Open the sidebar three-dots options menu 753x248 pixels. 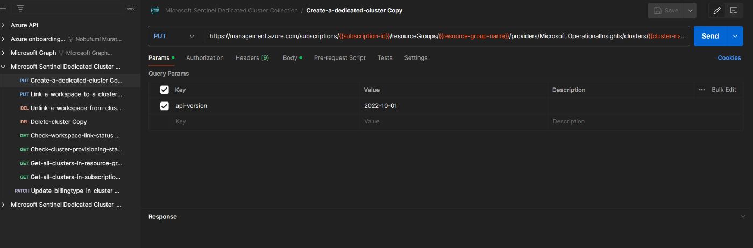pyautogui.click(x=131, y=9)
